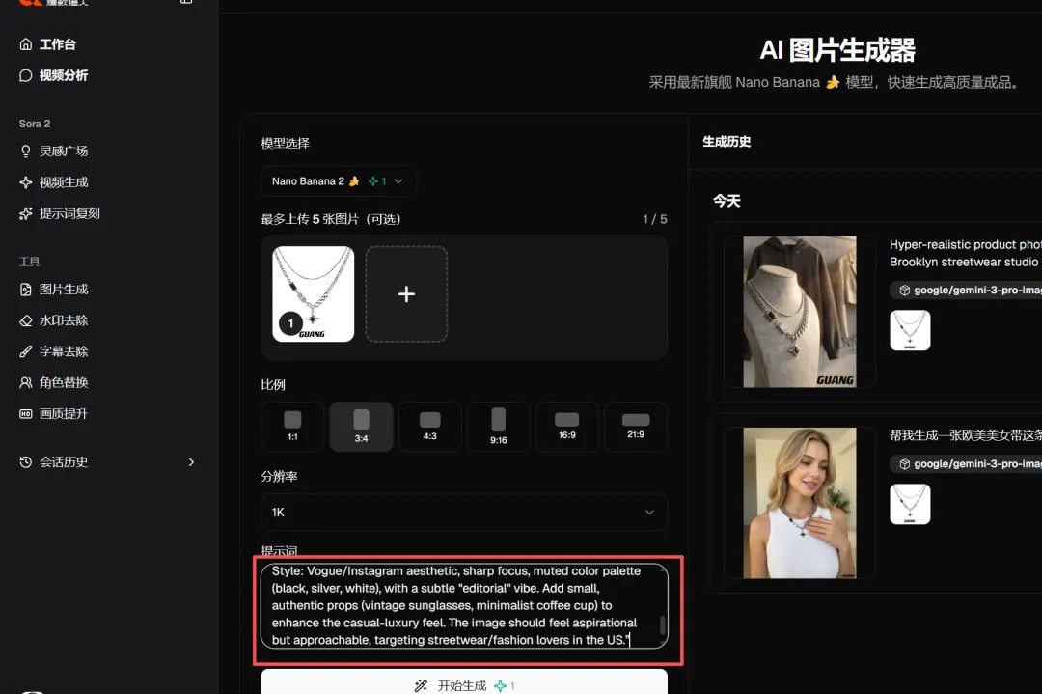Image resolution: width=1042 pixels, height=694 pixels.
Task: Click the 开始生成 button
Action: pyautogui.click(x=463, y=684)
